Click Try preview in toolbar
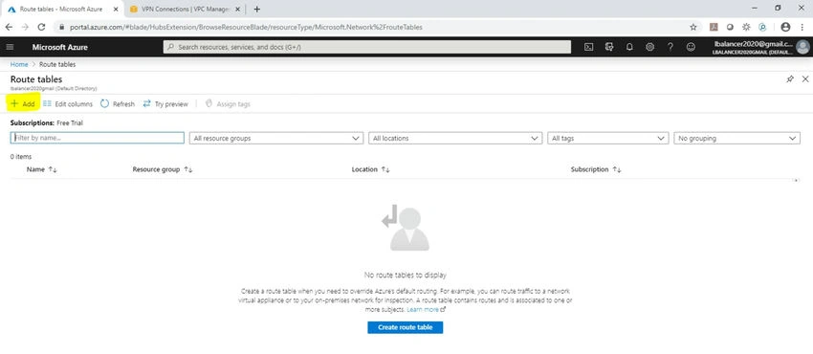This screenshot has height=354, width=813. point(165,103)
